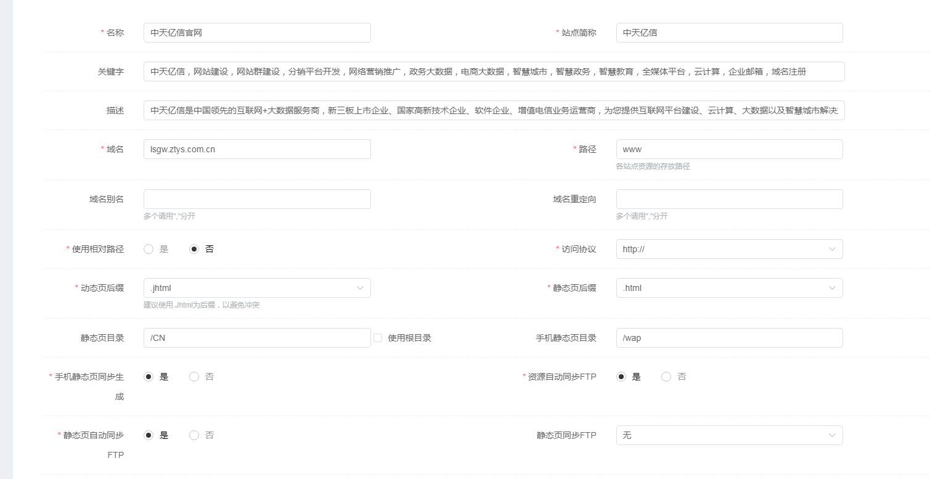
Task: Select 是 for 静态页自动同步FTP
Action: pos(149,435)
